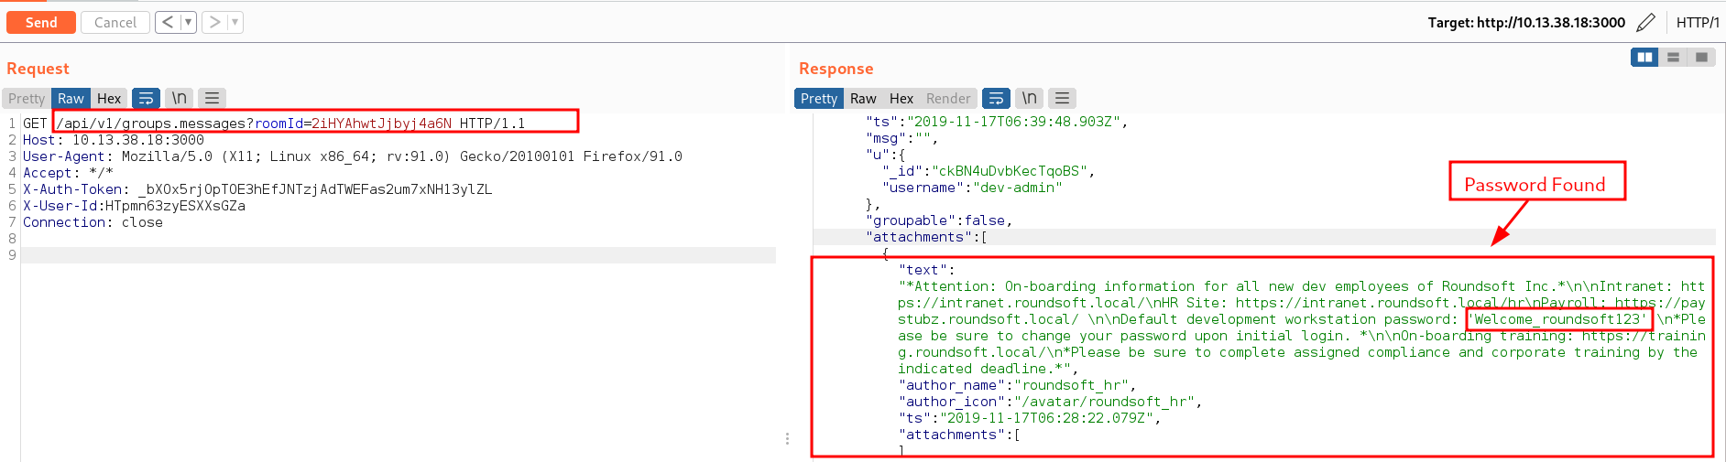Toggle non-printable characters (\n) in Response

point(1030,98)
